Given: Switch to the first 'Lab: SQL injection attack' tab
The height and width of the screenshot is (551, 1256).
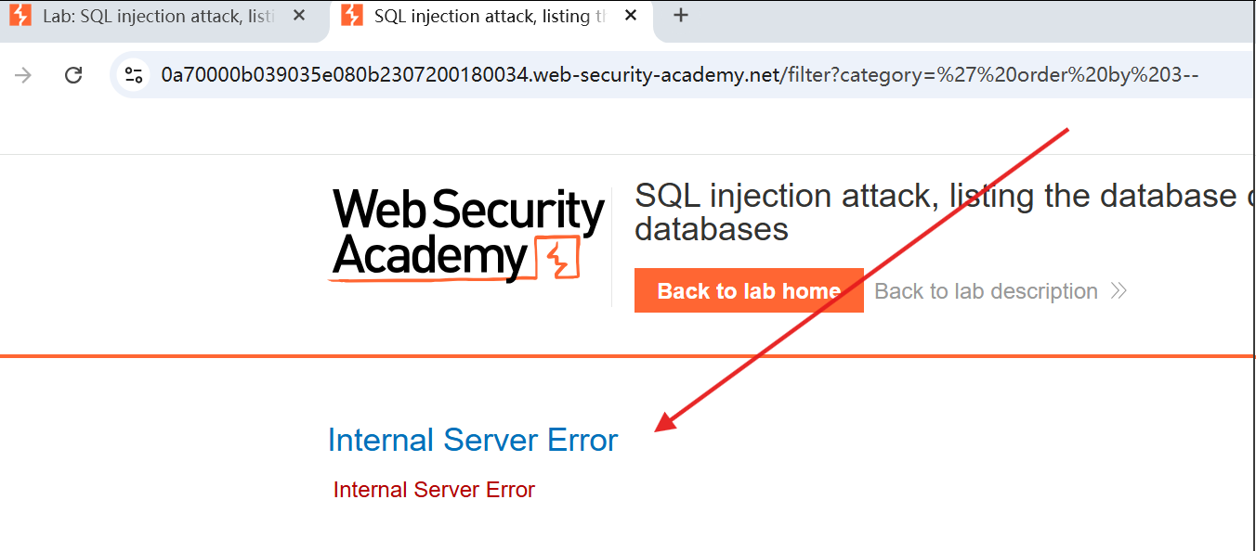Looking at the screenshot, I should tap(158, 19).
